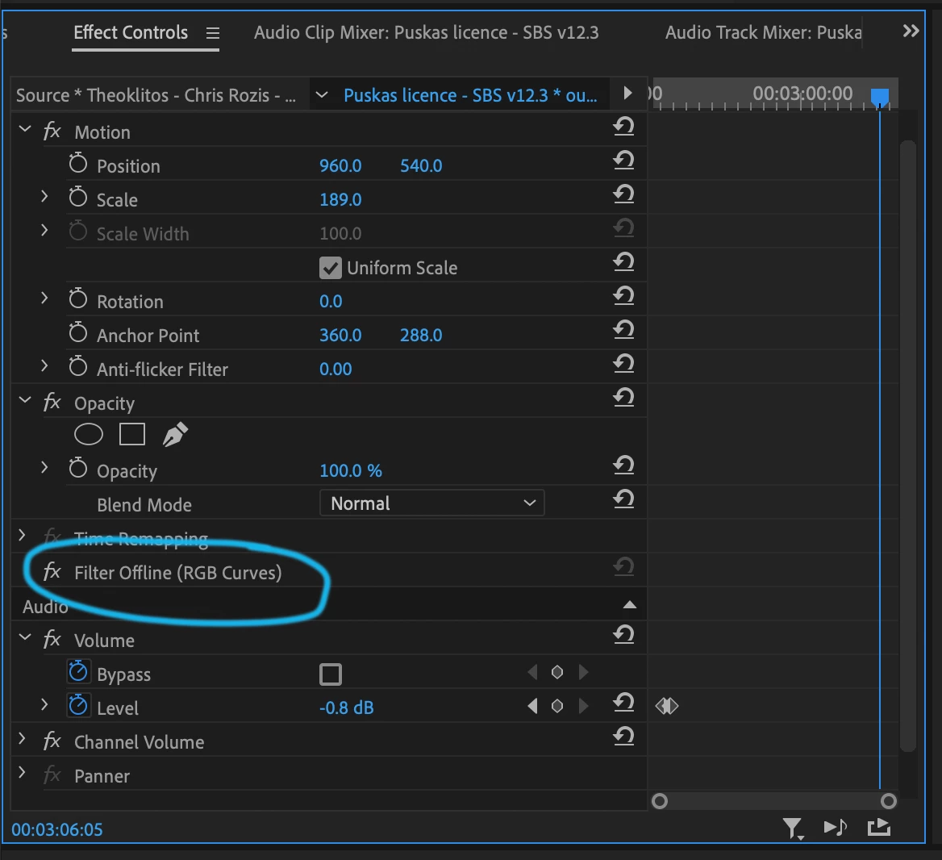Image resolution: width=942 pixels, height=860 pixels.
Task: Select the free draw bezier pen tool
Action: point(176,434)
